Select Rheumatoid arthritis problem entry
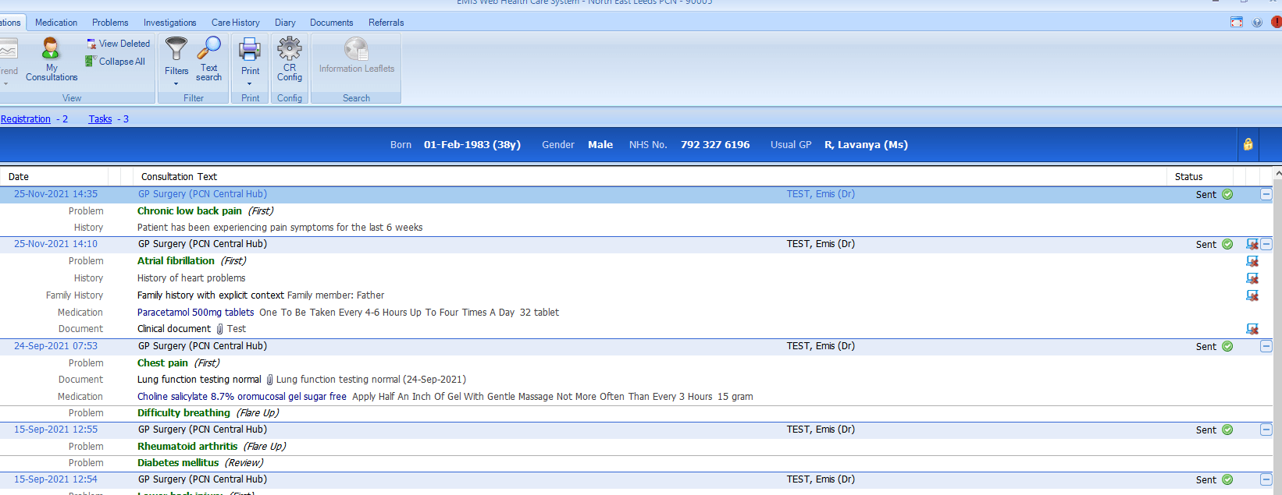Viewport: 1282px width, 495px height. 187,447
